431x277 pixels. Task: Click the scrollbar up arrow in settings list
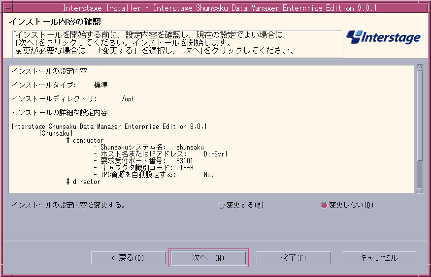pos(420,67)
